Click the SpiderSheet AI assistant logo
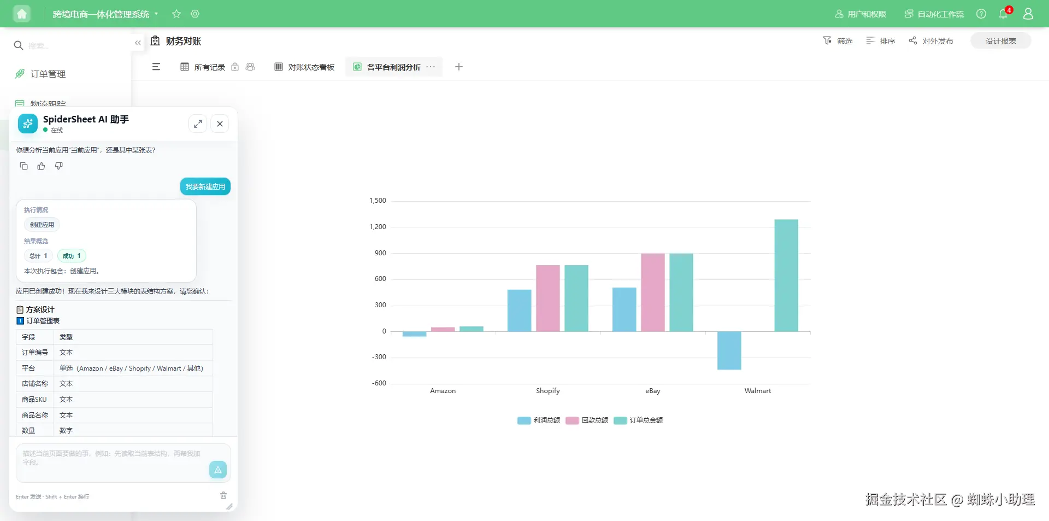 [28, 124]
